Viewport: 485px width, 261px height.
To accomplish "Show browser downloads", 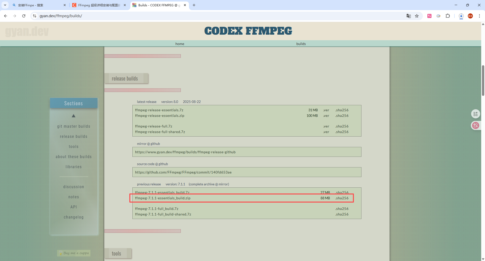I will click(x=461, y=16).
